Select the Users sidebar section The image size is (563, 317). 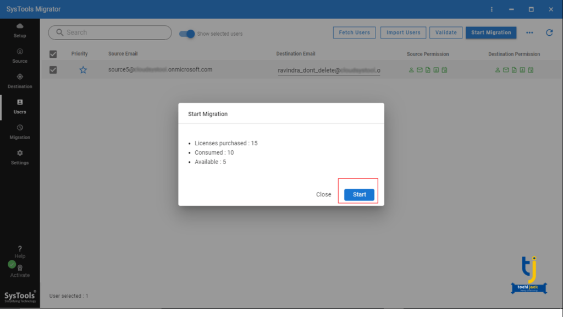pos(20,107)
